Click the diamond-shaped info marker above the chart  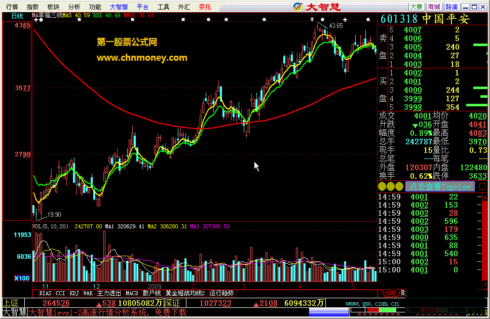pyautogui.click(x=41, y=20)
